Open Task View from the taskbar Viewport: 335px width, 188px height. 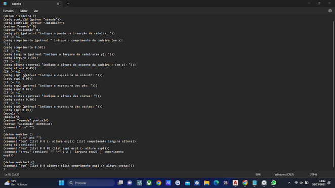[120, 183]
